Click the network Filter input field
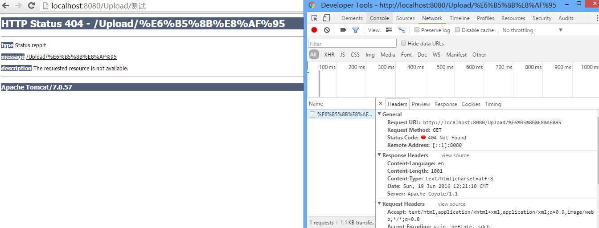This screenshot has height=228, width=599. pyautogui.click(x=352, y=44)
